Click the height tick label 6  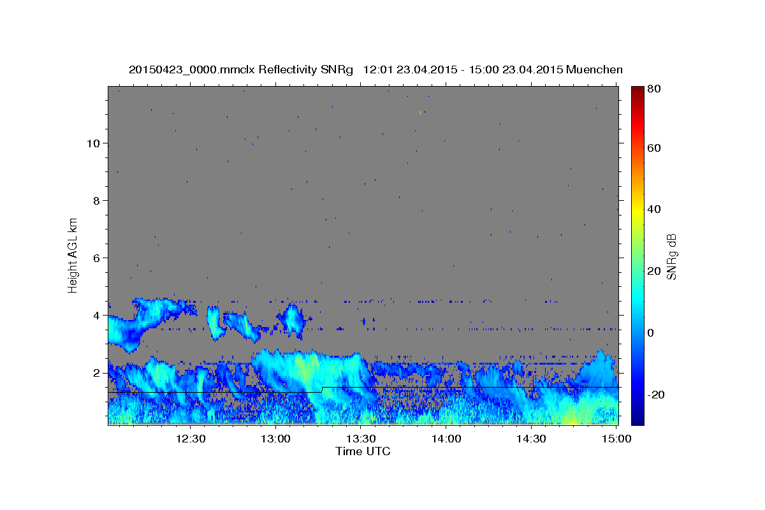pos(96,258)
